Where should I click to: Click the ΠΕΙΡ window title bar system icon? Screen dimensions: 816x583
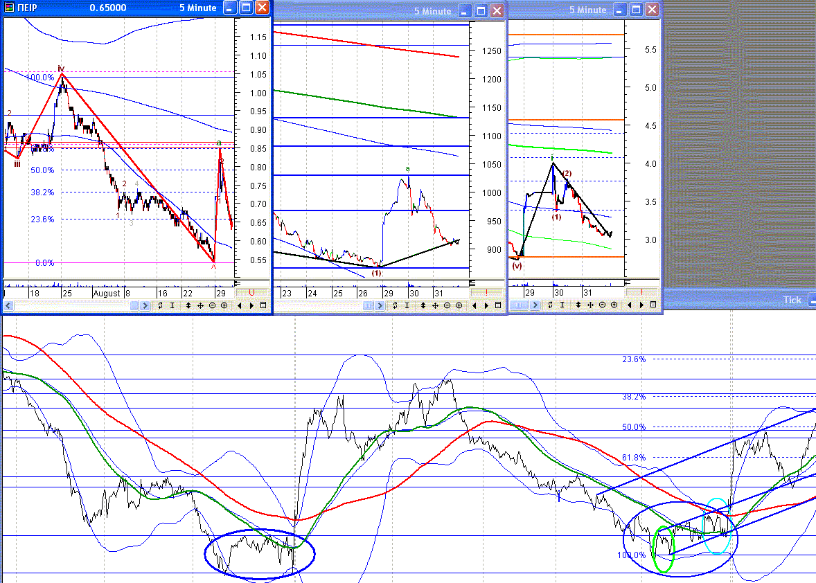(10, 8)
